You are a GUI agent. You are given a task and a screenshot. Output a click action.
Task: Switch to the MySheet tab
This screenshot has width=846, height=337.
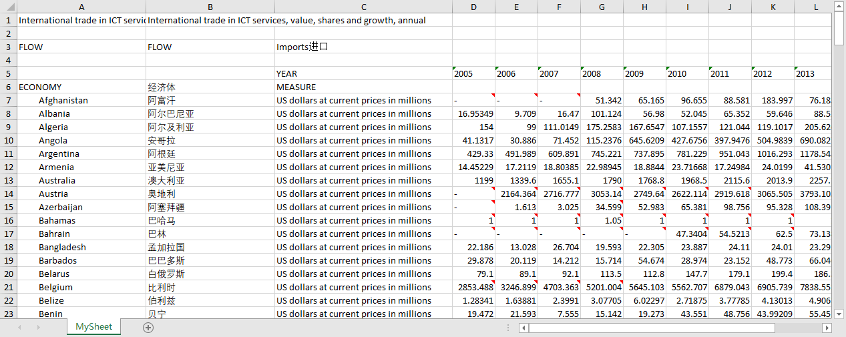(x=93, y=326)
